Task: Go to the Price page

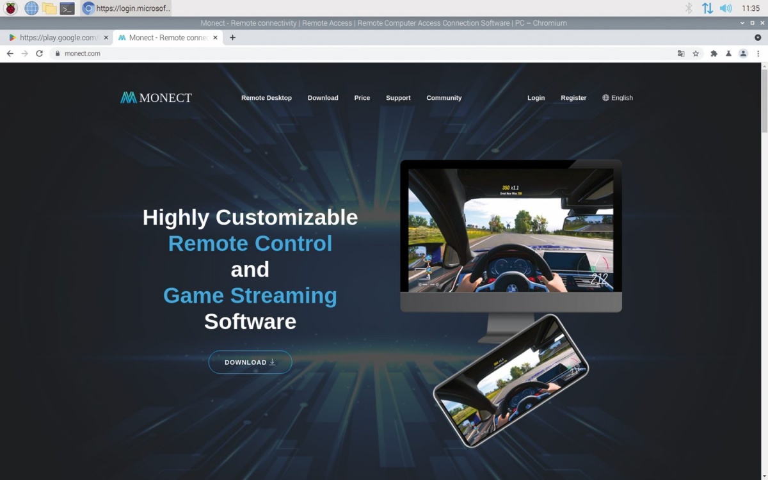Action: point(362,98)
